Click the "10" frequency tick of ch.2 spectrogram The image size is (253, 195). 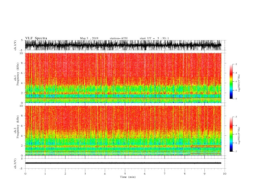(x=21, y=106)
